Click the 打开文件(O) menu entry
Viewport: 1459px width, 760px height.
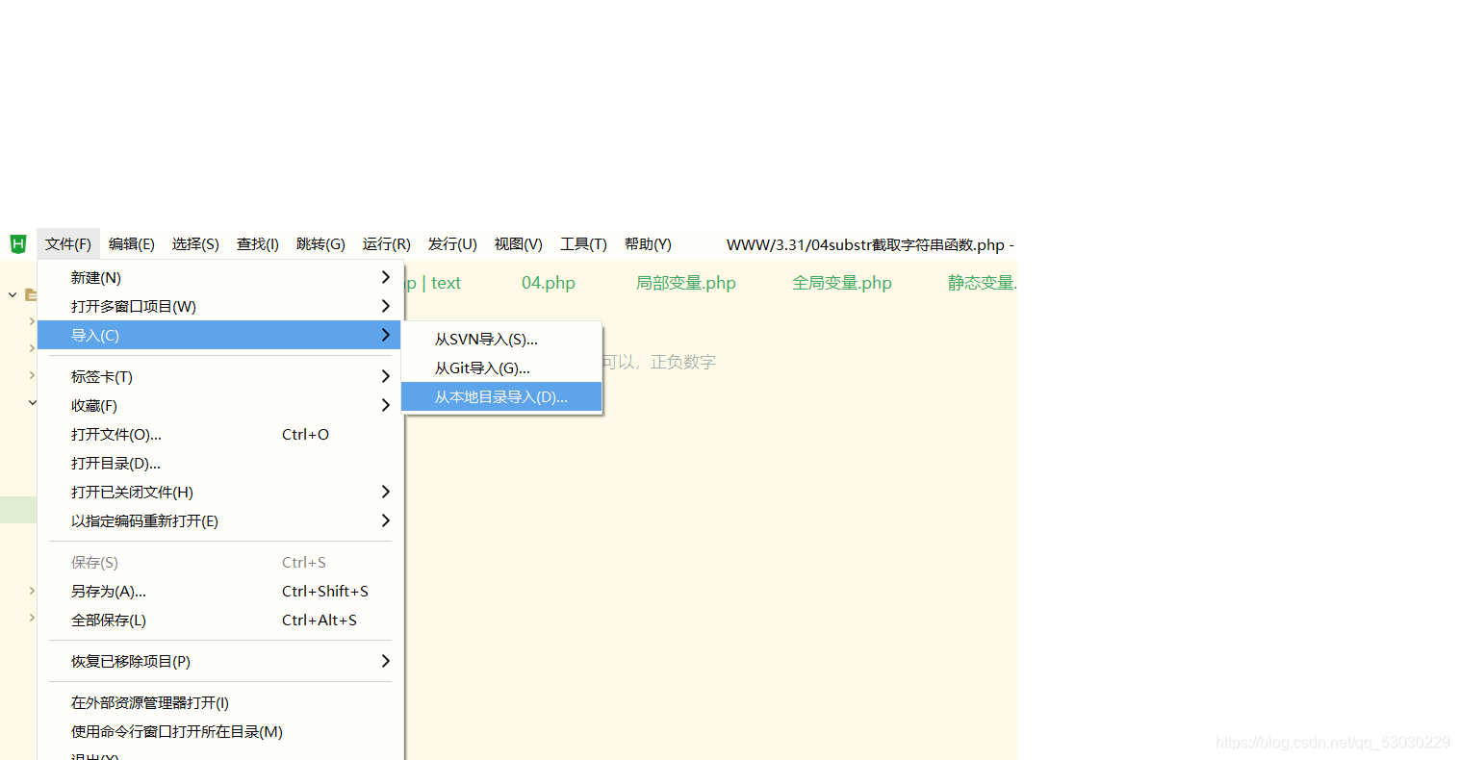coord(115,434)
